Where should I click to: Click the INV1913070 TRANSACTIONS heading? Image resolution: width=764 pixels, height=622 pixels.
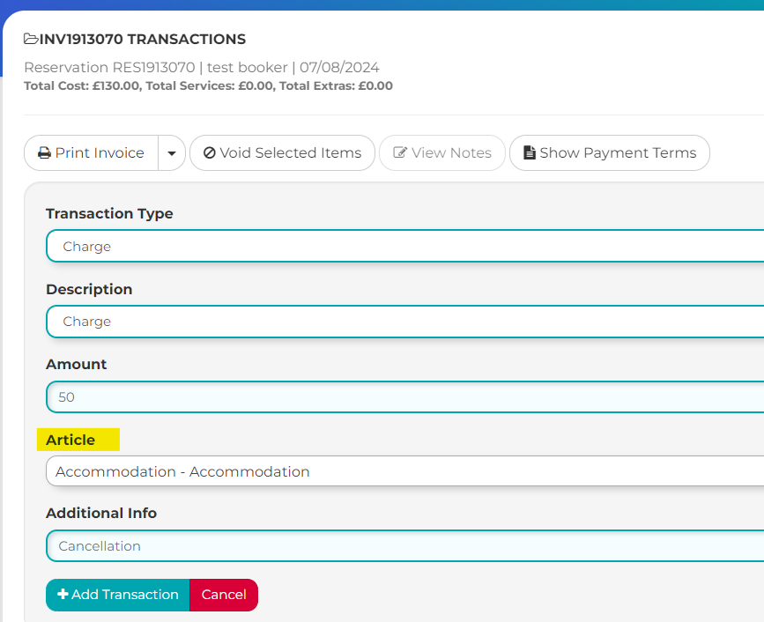coord(142,39)
